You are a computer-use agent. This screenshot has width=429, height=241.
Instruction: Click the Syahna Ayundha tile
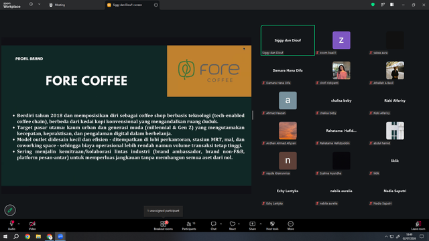click(x=341, y=161)
